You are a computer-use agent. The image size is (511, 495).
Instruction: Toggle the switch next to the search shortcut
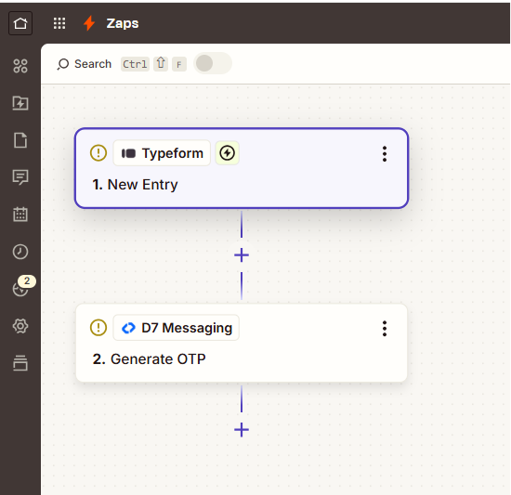[213, 63]
